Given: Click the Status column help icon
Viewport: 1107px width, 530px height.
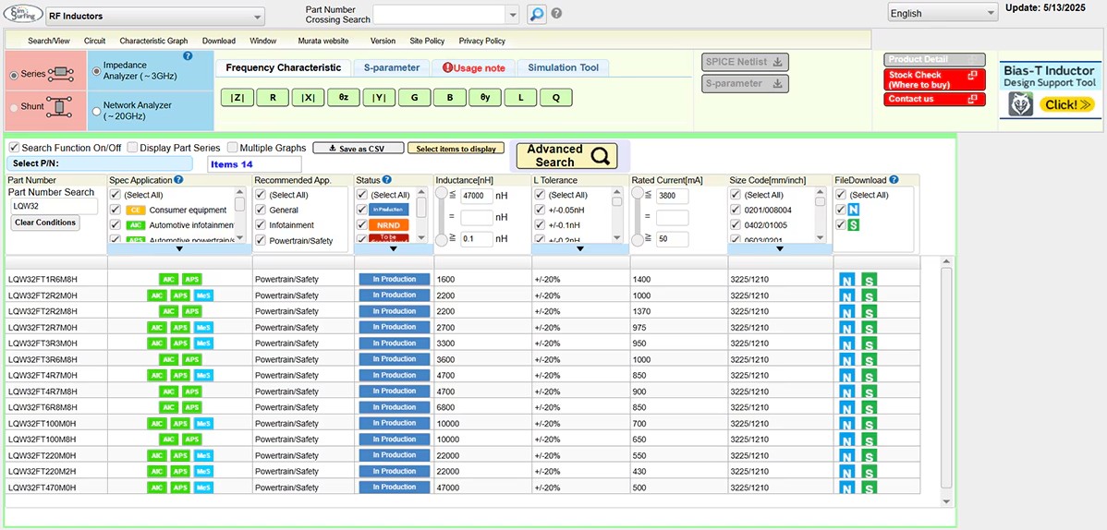Looking at the screenshot, I should [387, 180].
